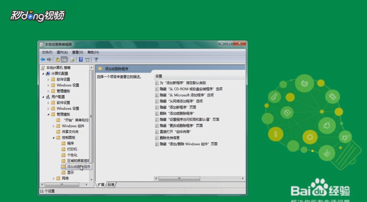Collapse the 计算机配置 node

coord(43,73)
